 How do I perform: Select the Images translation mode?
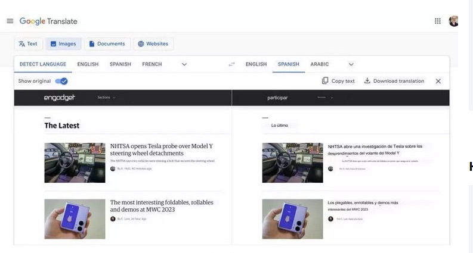pyautogui.click(x=63, y=44)
